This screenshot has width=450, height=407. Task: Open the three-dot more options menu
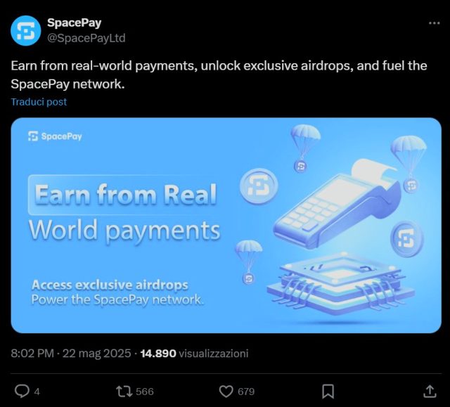pos(435,23)
